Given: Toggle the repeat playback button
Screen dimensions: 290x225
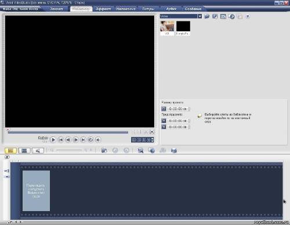Looking at the screenshot, I should (x=90, y=140).
